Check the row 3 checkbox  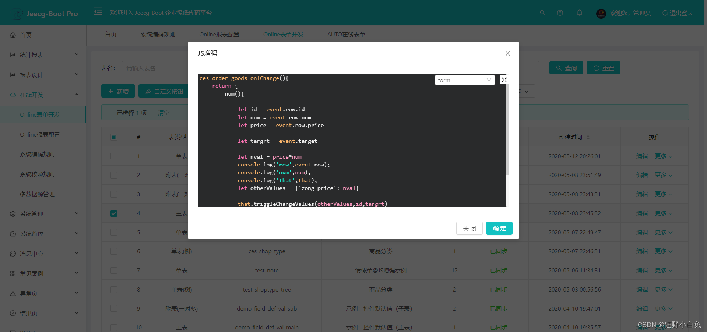[x=114, y=194]
